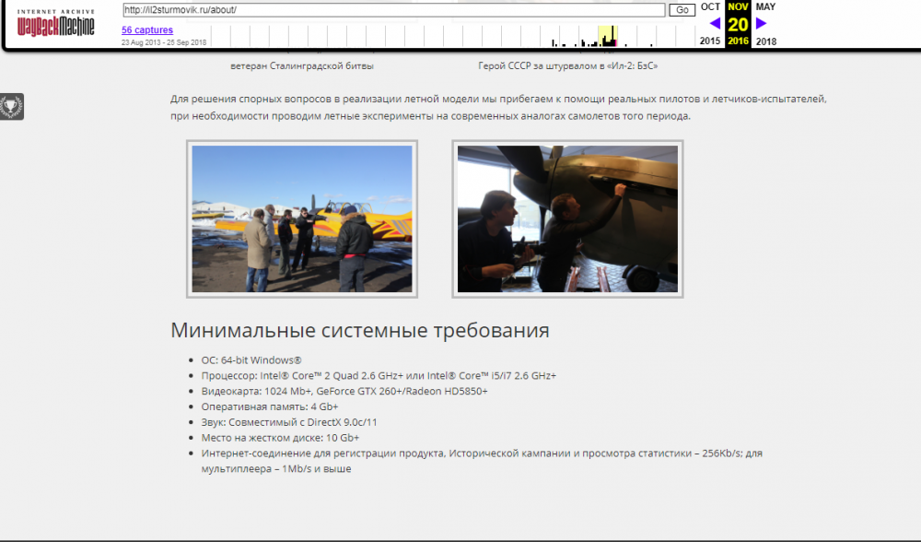Select the text 'ОС: 64-bit Windows®'

click(x=251, y=359)
